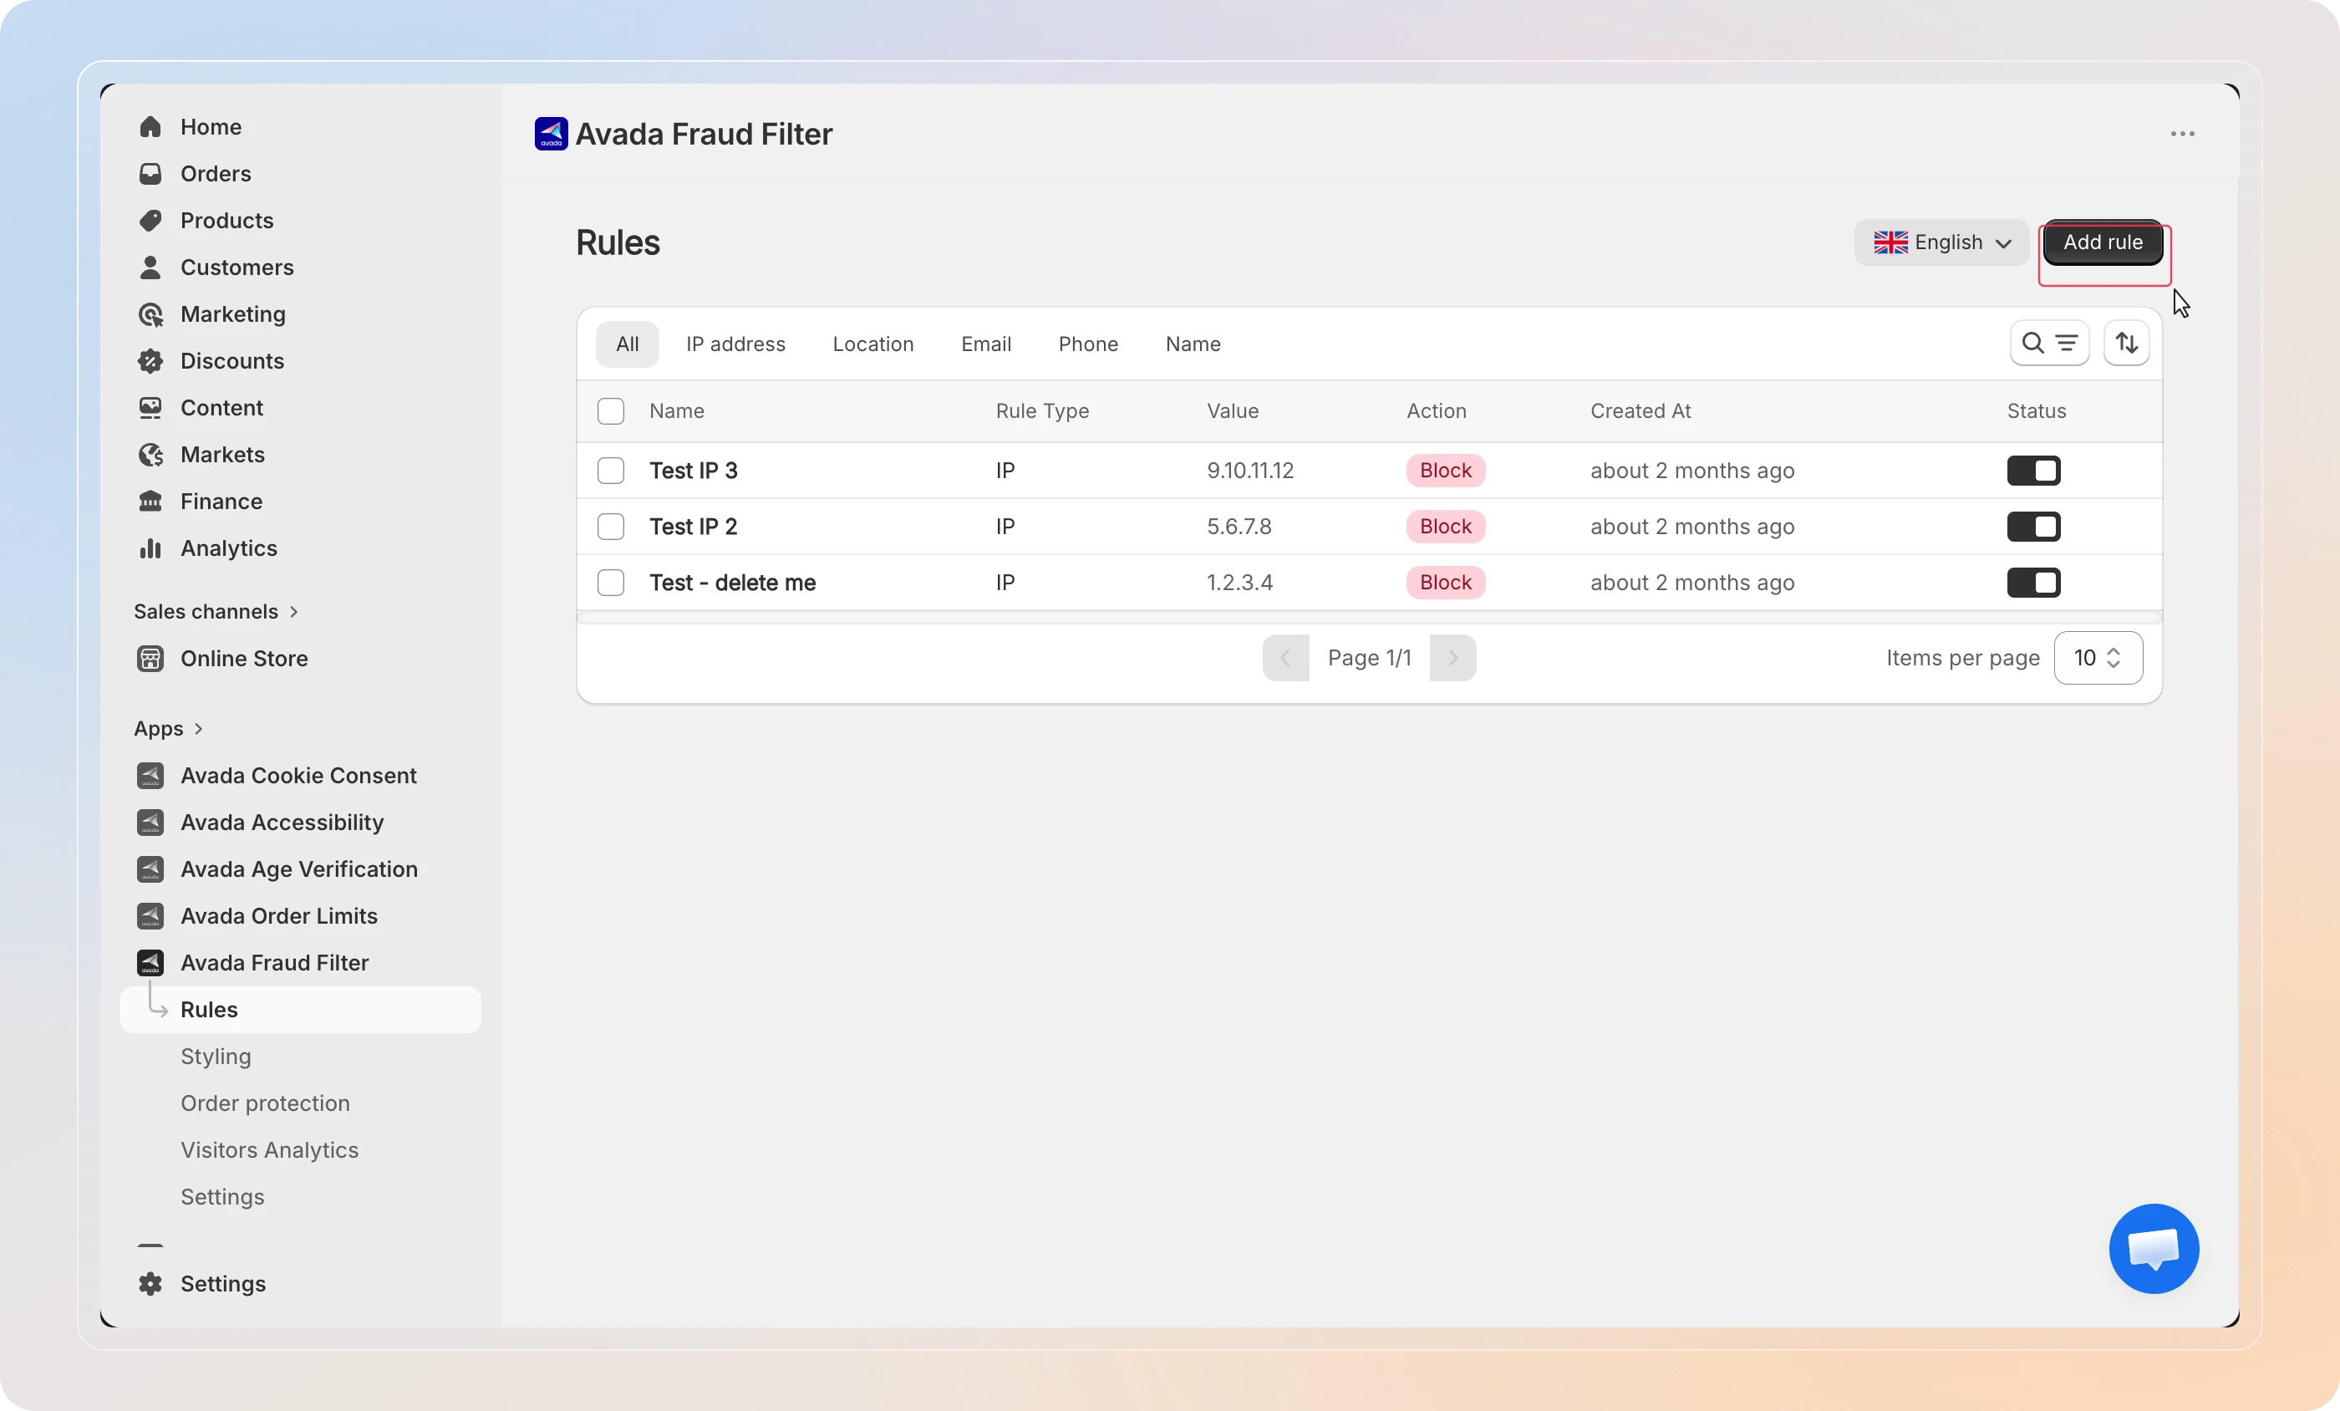Viewport: 2340px width, 1411px height.
Task: Click Block badge for Test - delete me
Action: (1446, 583)
